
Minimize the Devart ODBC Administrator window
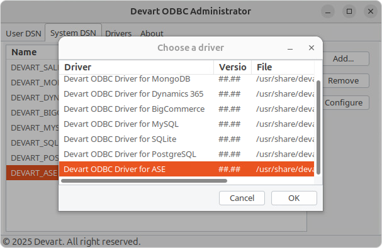pos(328,11)
